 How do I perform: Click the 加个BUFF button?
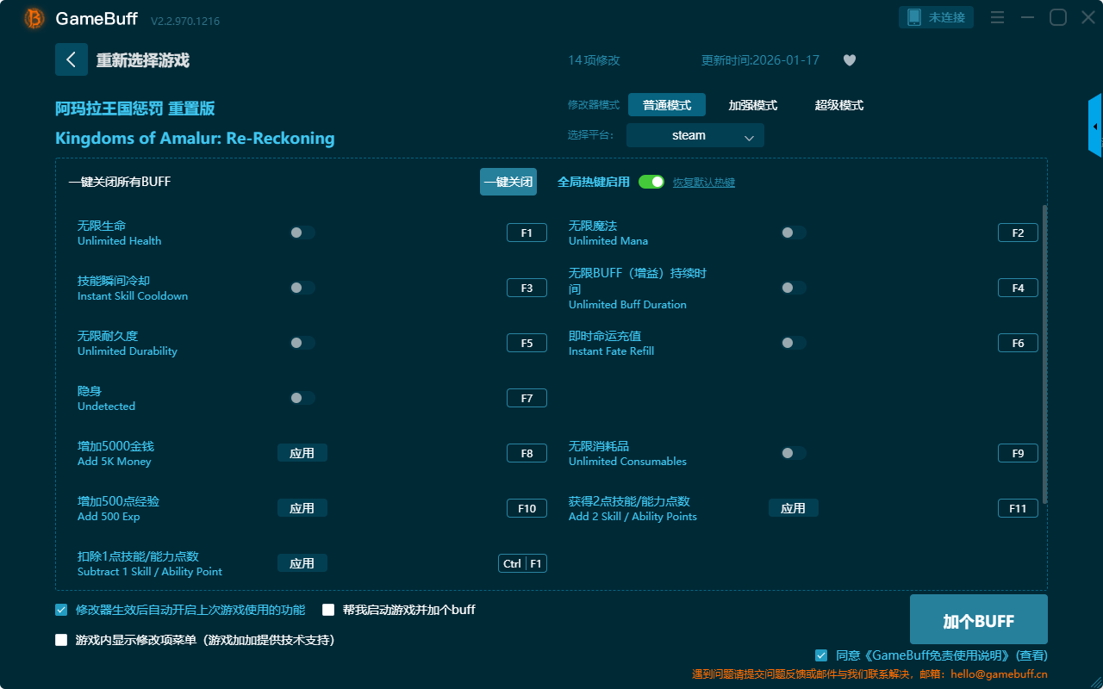tap(978, 621)
